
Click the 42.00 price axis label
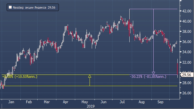(x=187, y=11)
